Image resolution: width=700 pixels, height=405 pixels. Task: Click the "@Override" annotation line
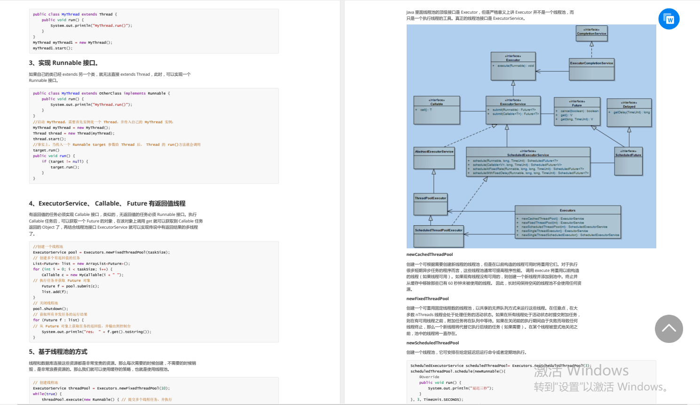click(x=429, y=377)
